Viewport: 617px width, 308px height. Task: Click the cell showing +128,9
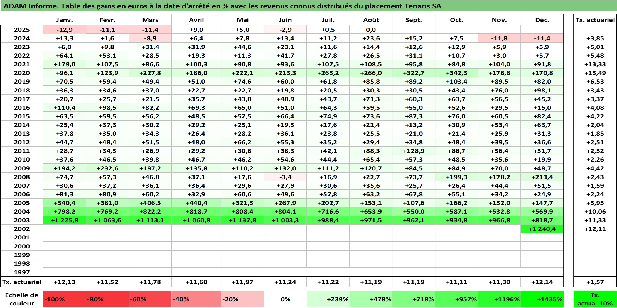pyautogui.click(x=414, y=151)
